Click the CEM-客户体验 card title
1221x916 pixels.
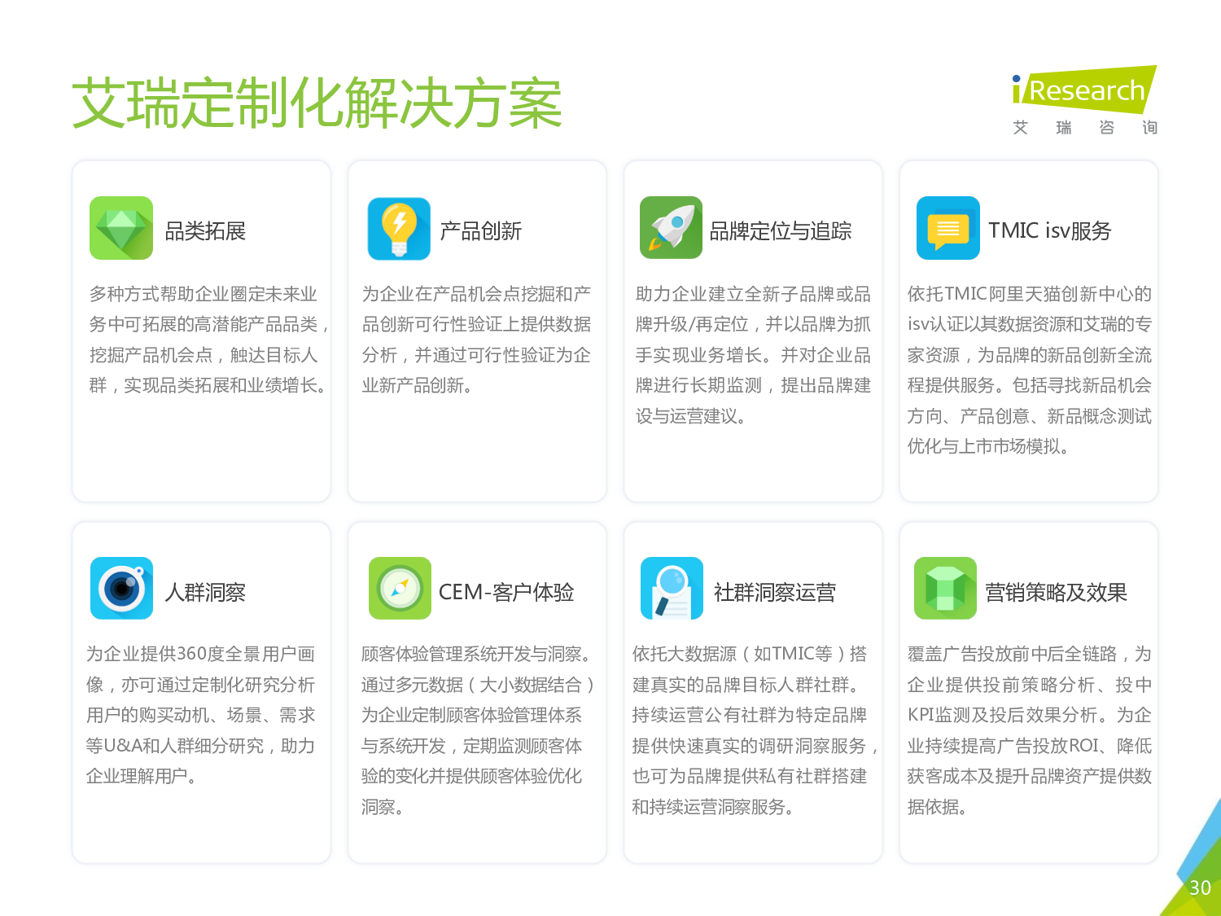pyautogui.click(x=505, y=593)
